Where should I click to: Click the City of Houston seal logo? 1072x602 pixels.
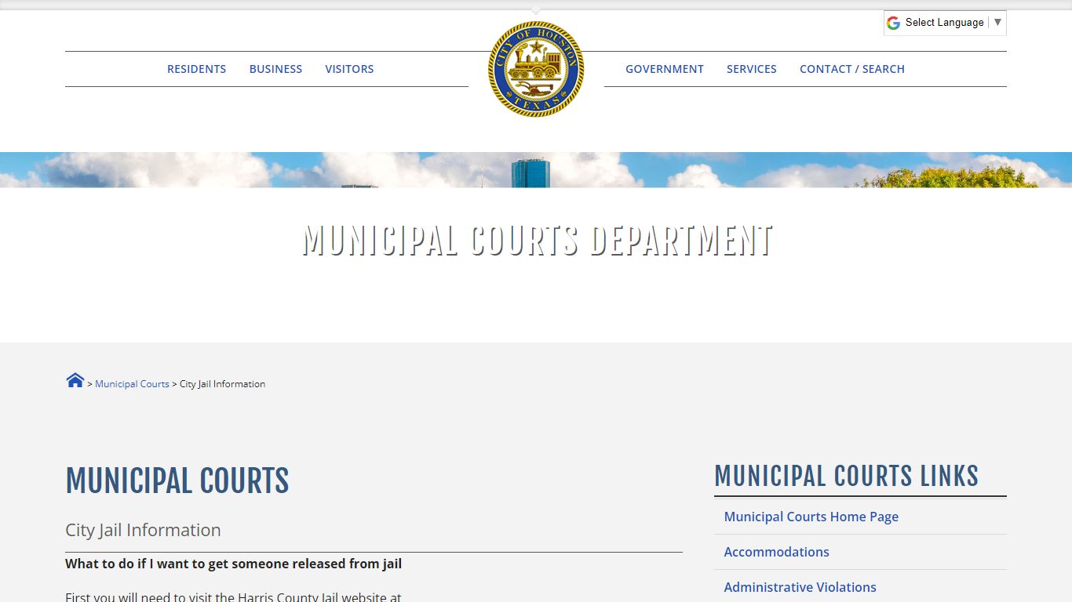pos(536,69)
